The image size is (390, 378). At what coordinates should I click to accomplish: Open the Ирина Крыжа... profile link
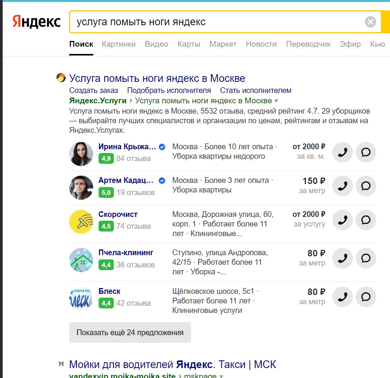[x=127, y=147]
